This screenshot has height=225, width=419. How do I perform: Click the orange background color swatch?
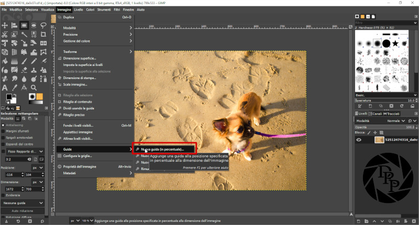tap(39, 96)
